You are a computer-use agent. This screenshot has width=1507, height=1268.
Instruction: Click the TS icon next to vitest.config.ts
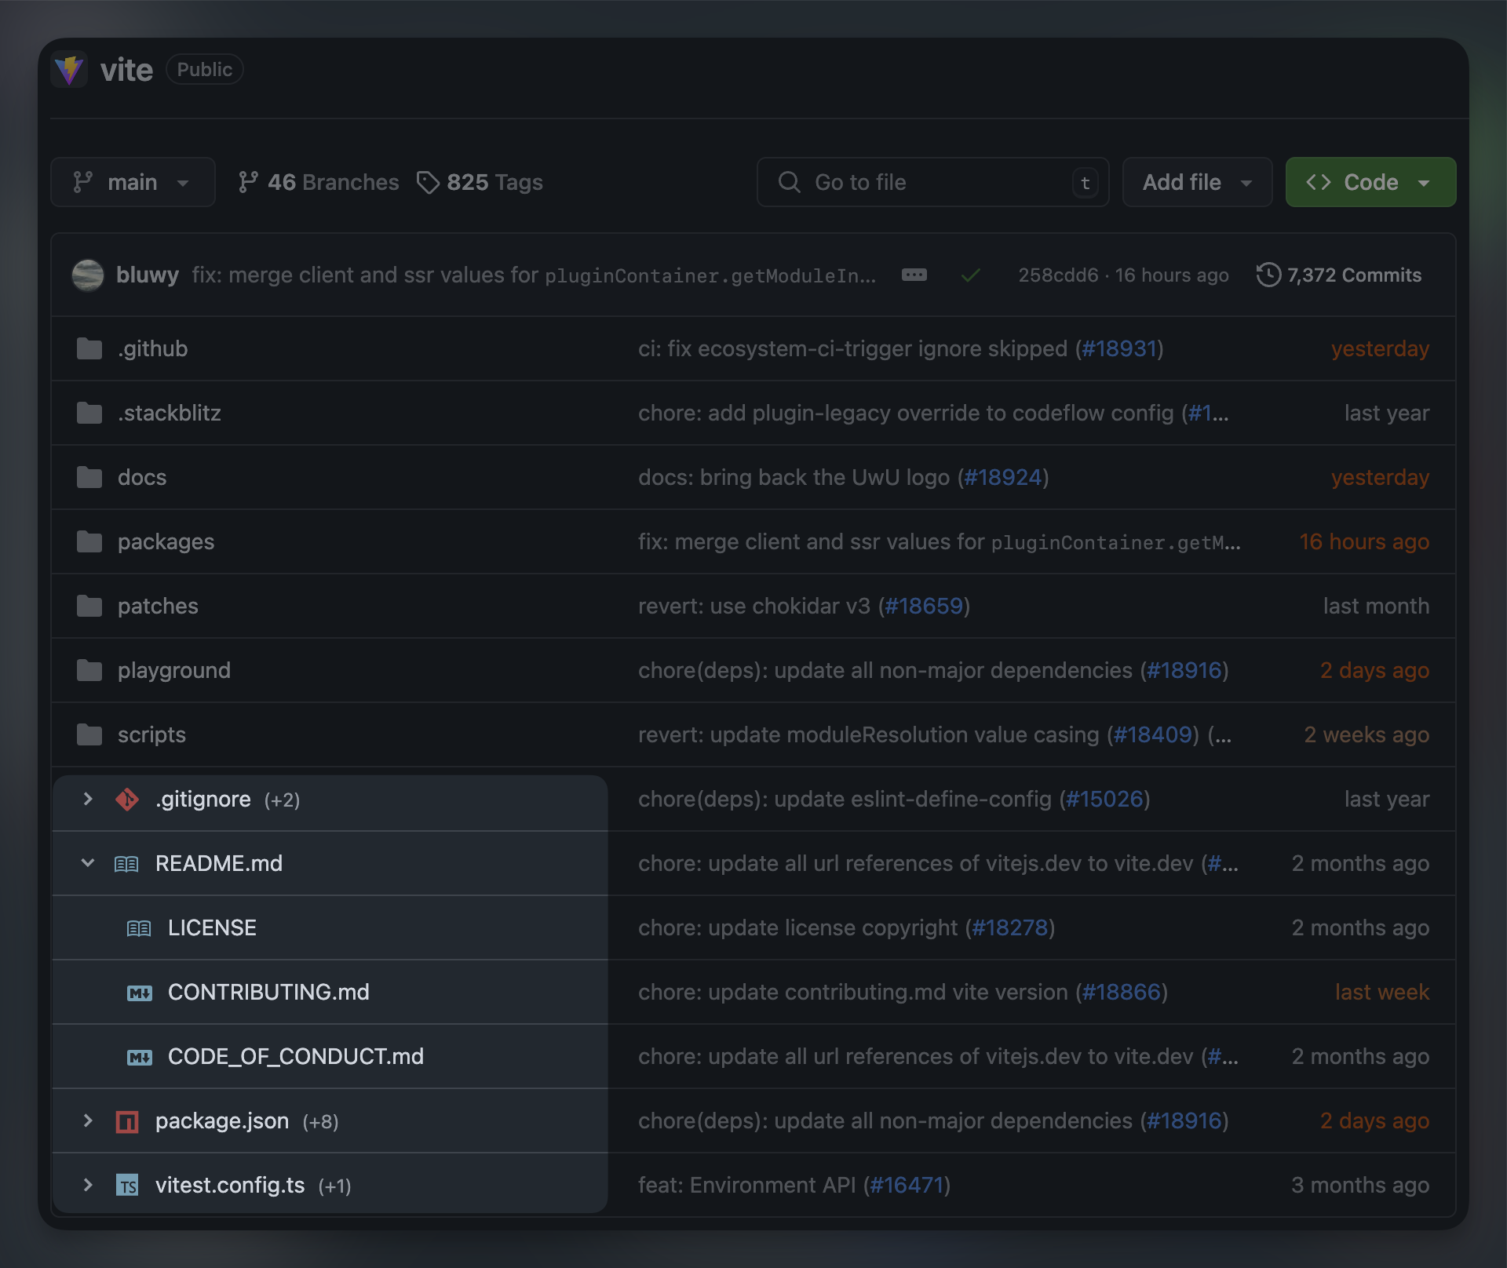pyautogui.click(x=127, y=1185)
